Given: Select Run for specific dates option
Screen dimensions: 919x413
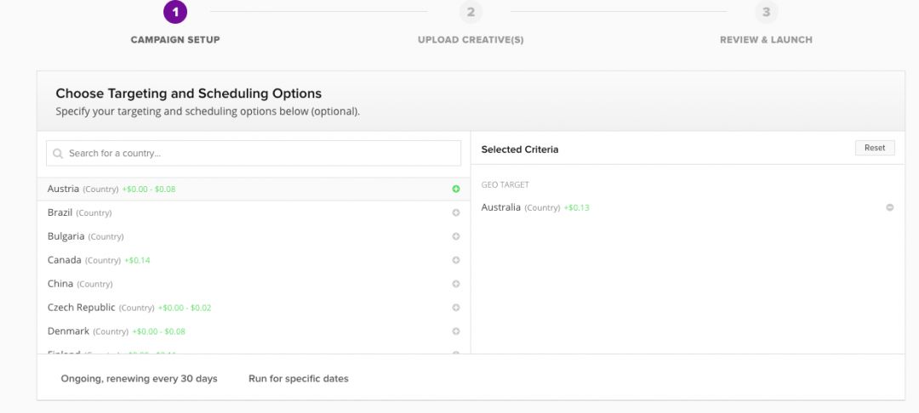Looking at the screenshot, I should 298,378.
